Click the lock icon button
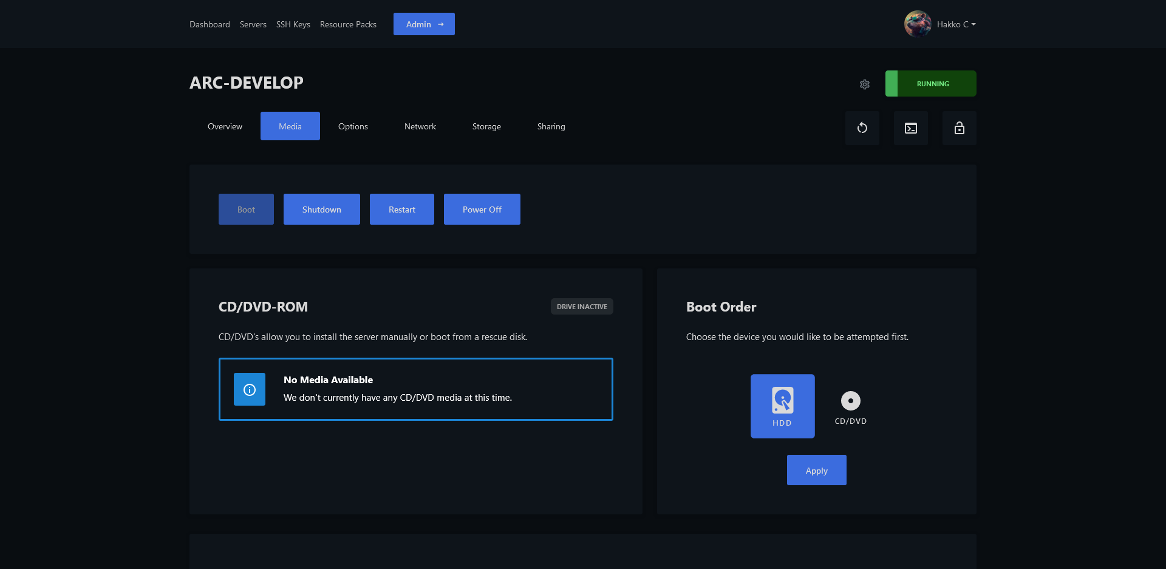 tap(959, 128)
